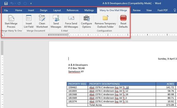Go to the Layout tab

click(57, 10)
